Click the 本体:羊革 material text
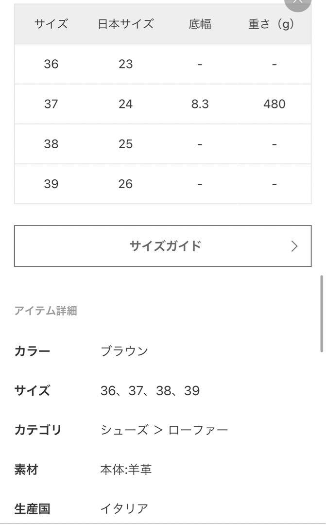This screenshot has width=326, height=525. [x=126, y=470]
